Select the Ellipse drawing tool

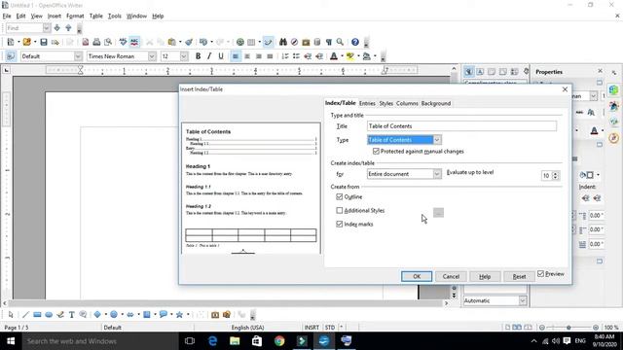(x=49, y=315)
